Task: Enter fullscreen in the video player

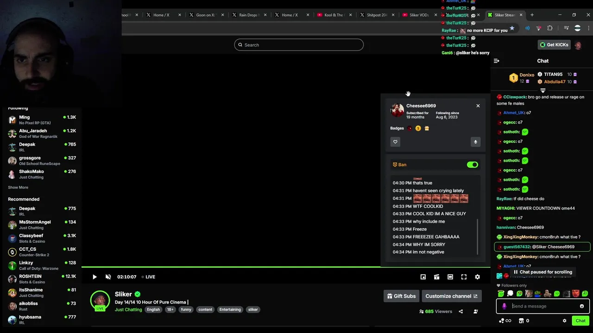Action: tap(464, 277)
